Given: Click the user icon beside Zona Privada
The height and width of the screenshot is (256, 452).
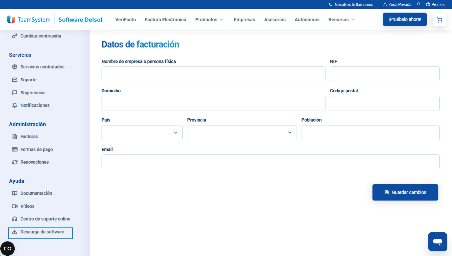Looking at the screenshot, I should pyautogui.click(x=385, y=5).
